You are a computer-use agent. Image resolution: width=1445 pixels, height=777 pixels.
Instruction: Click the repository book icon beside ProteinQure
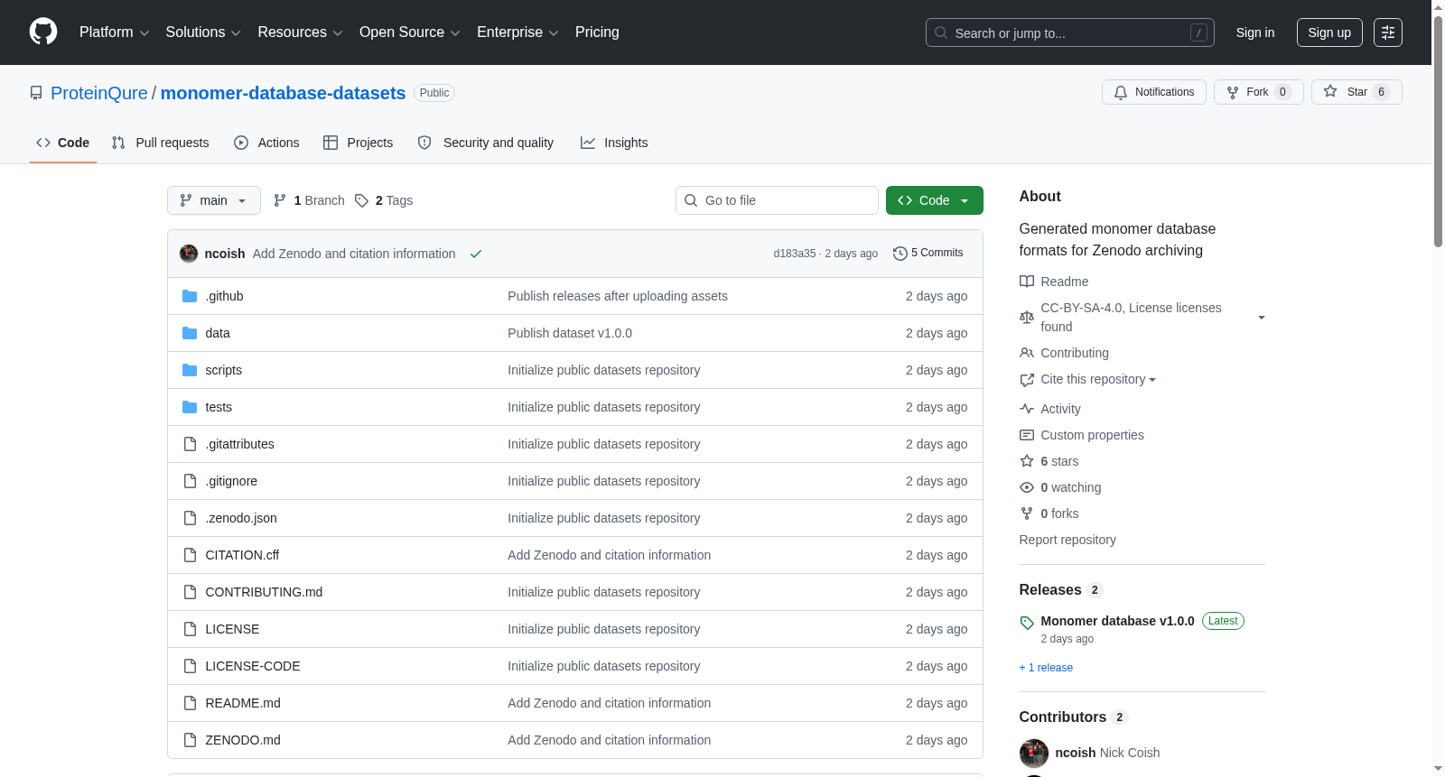point(36,93)
